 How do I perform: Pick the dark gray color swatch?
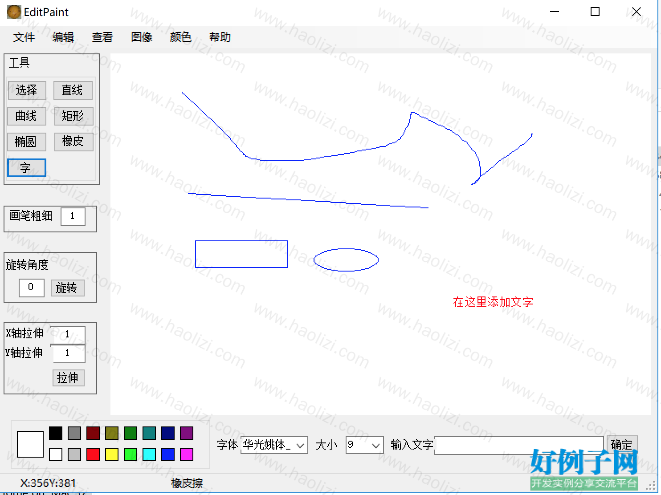pos(74,433)
